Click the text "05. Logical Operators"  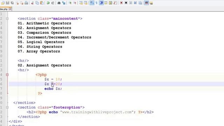point(41,42)
